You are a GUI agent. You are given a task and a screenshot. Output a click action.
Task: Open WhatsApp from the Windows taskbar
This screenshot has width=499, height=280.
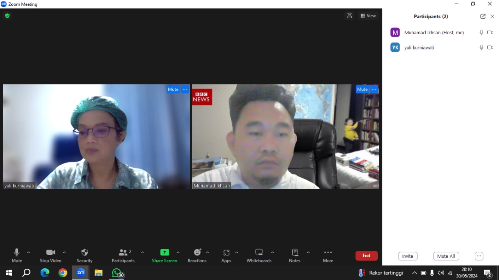pyautogui.click(x=117, y=273)
